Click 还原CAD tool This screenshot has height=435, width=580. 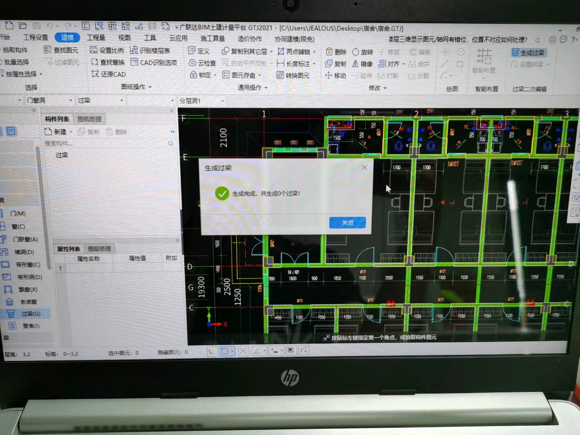coord(109,74)
